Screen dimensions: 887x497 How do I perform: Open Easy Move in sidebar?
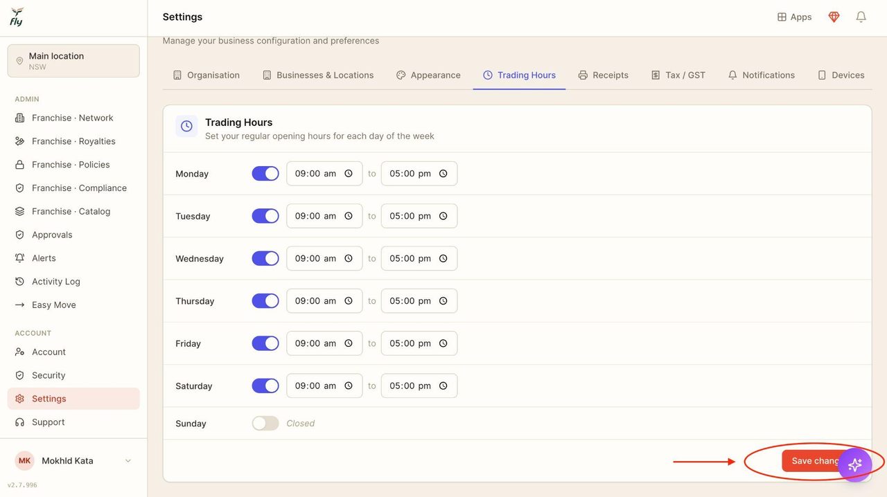(73, 305)
